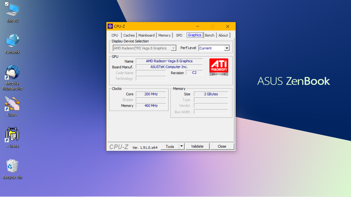Click the GPU Name field value

(x=169, y=61)
